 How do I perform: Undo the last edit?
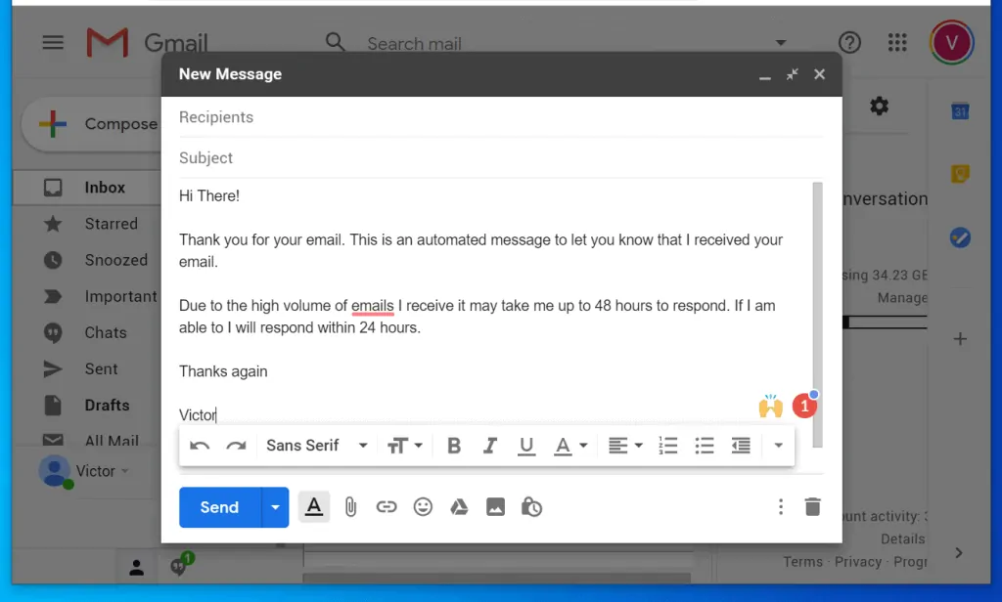tap(200, 446)
